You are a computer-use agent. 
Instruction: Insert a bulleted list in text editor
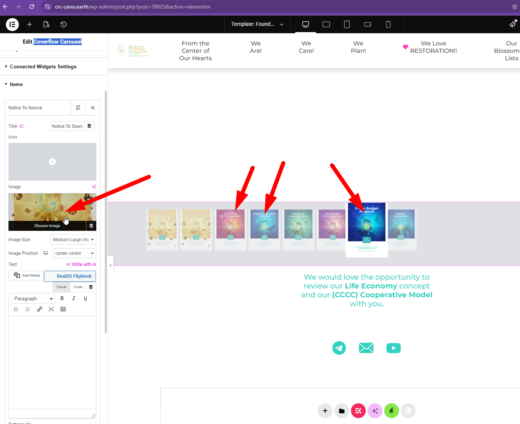16,309
